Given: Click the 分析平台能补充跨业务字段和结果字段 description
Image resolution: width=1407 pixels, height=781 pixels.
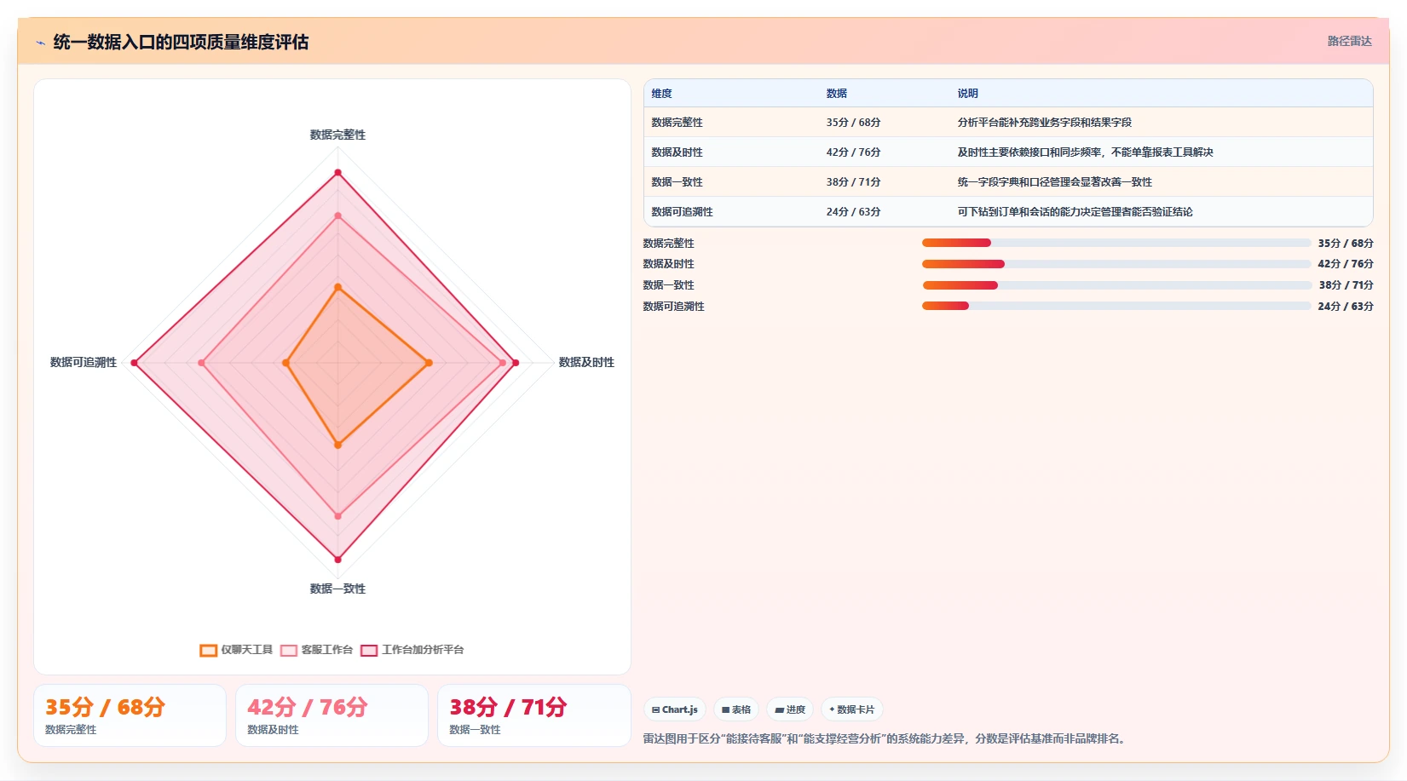Looking at the screenshot, I should [x=1045, y=123].
